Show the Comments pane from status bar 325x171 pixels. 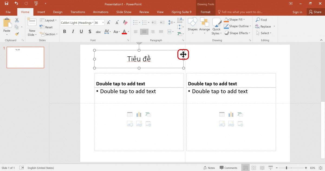click(228, 168)
